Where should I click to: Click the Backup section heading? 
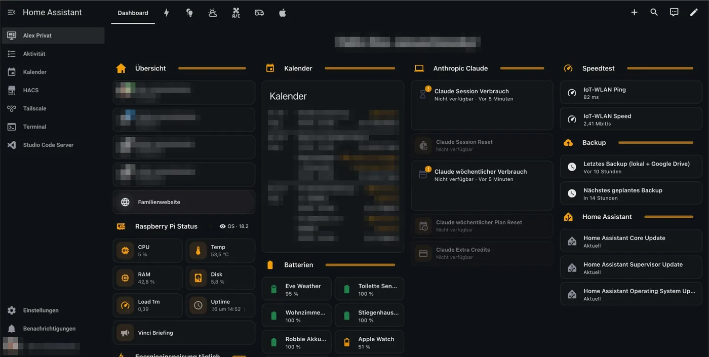point(594,143)
